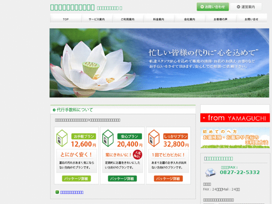
Task: Open パッケージ詳細 for the 12,600円 plan
Action: (76, 179)
